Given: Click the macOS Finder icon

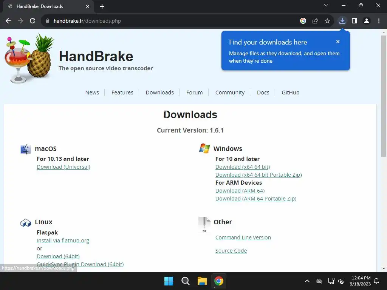Looking at the screenshot, I should click(26, 149).
